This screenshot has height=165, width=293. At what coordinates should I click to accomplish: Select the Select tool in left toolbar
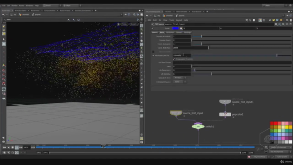4,39
